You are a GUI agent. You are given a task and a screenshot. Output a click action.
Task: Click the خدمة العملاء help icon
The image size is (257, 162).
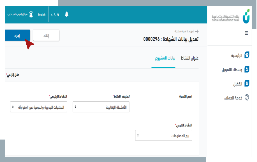click(x=247, y=97)
